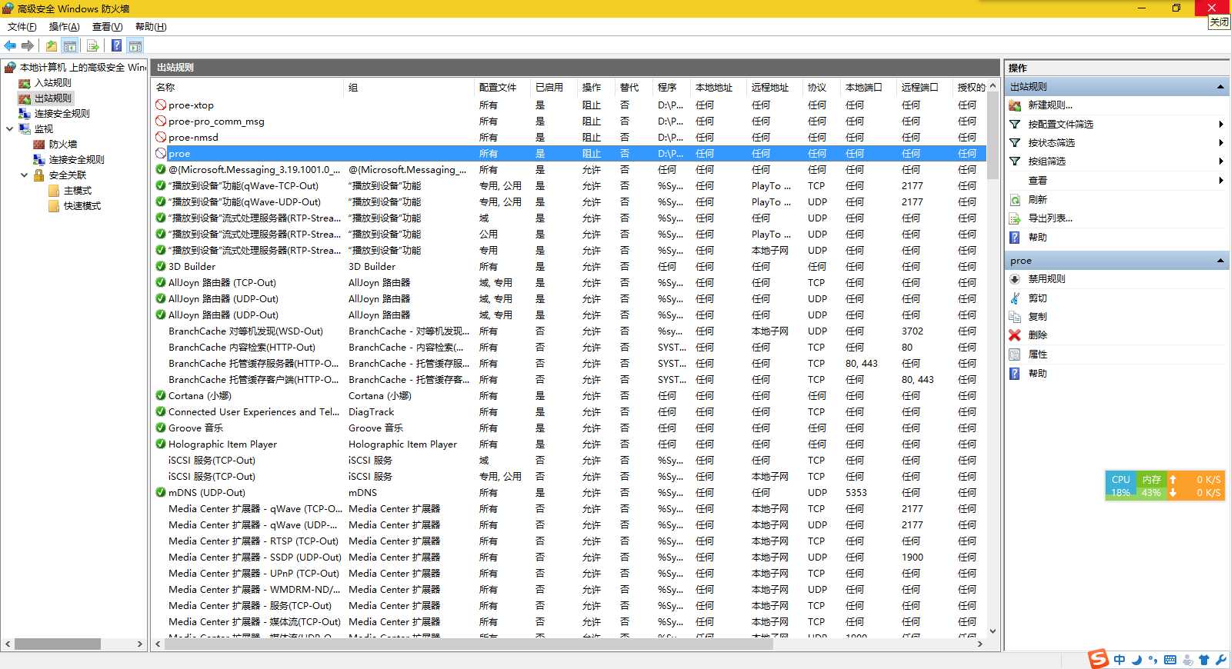The image size is (1231, 669).
Task: Toggle the Show/Hide Console Tree toolbar icon
Action: click(x=70, y=45)
